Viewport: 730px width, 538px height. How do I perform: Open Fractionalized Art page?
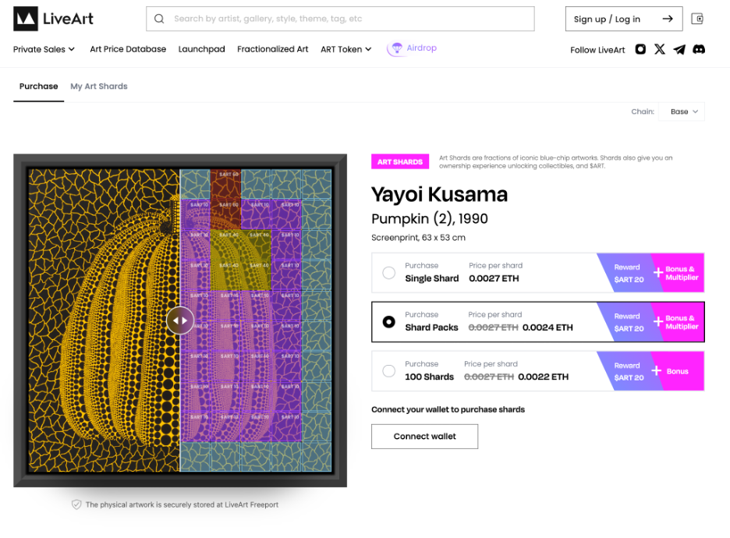[273, 49]
